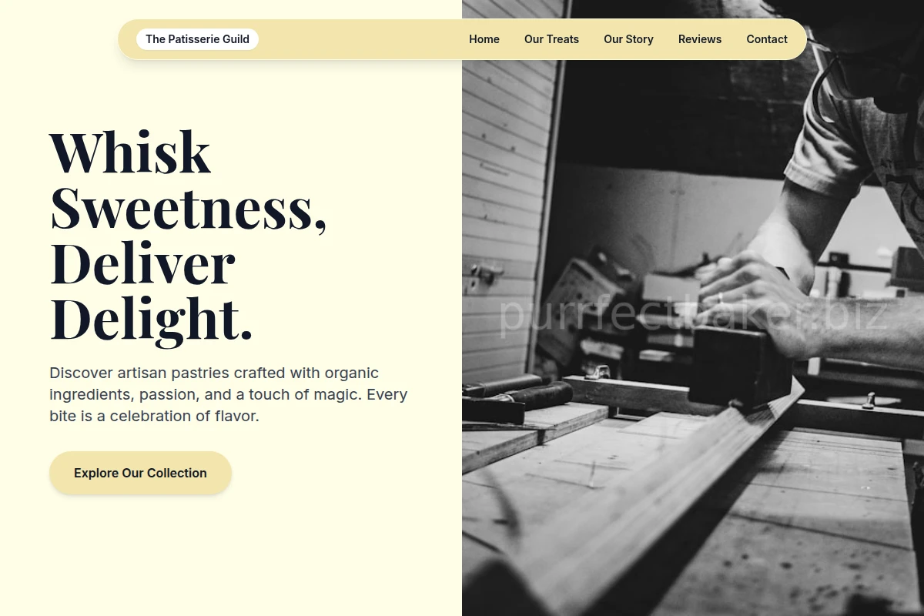The image size is (924, 616).
Task: Click the Explore Our Collection button
Action: click(140, 473)
